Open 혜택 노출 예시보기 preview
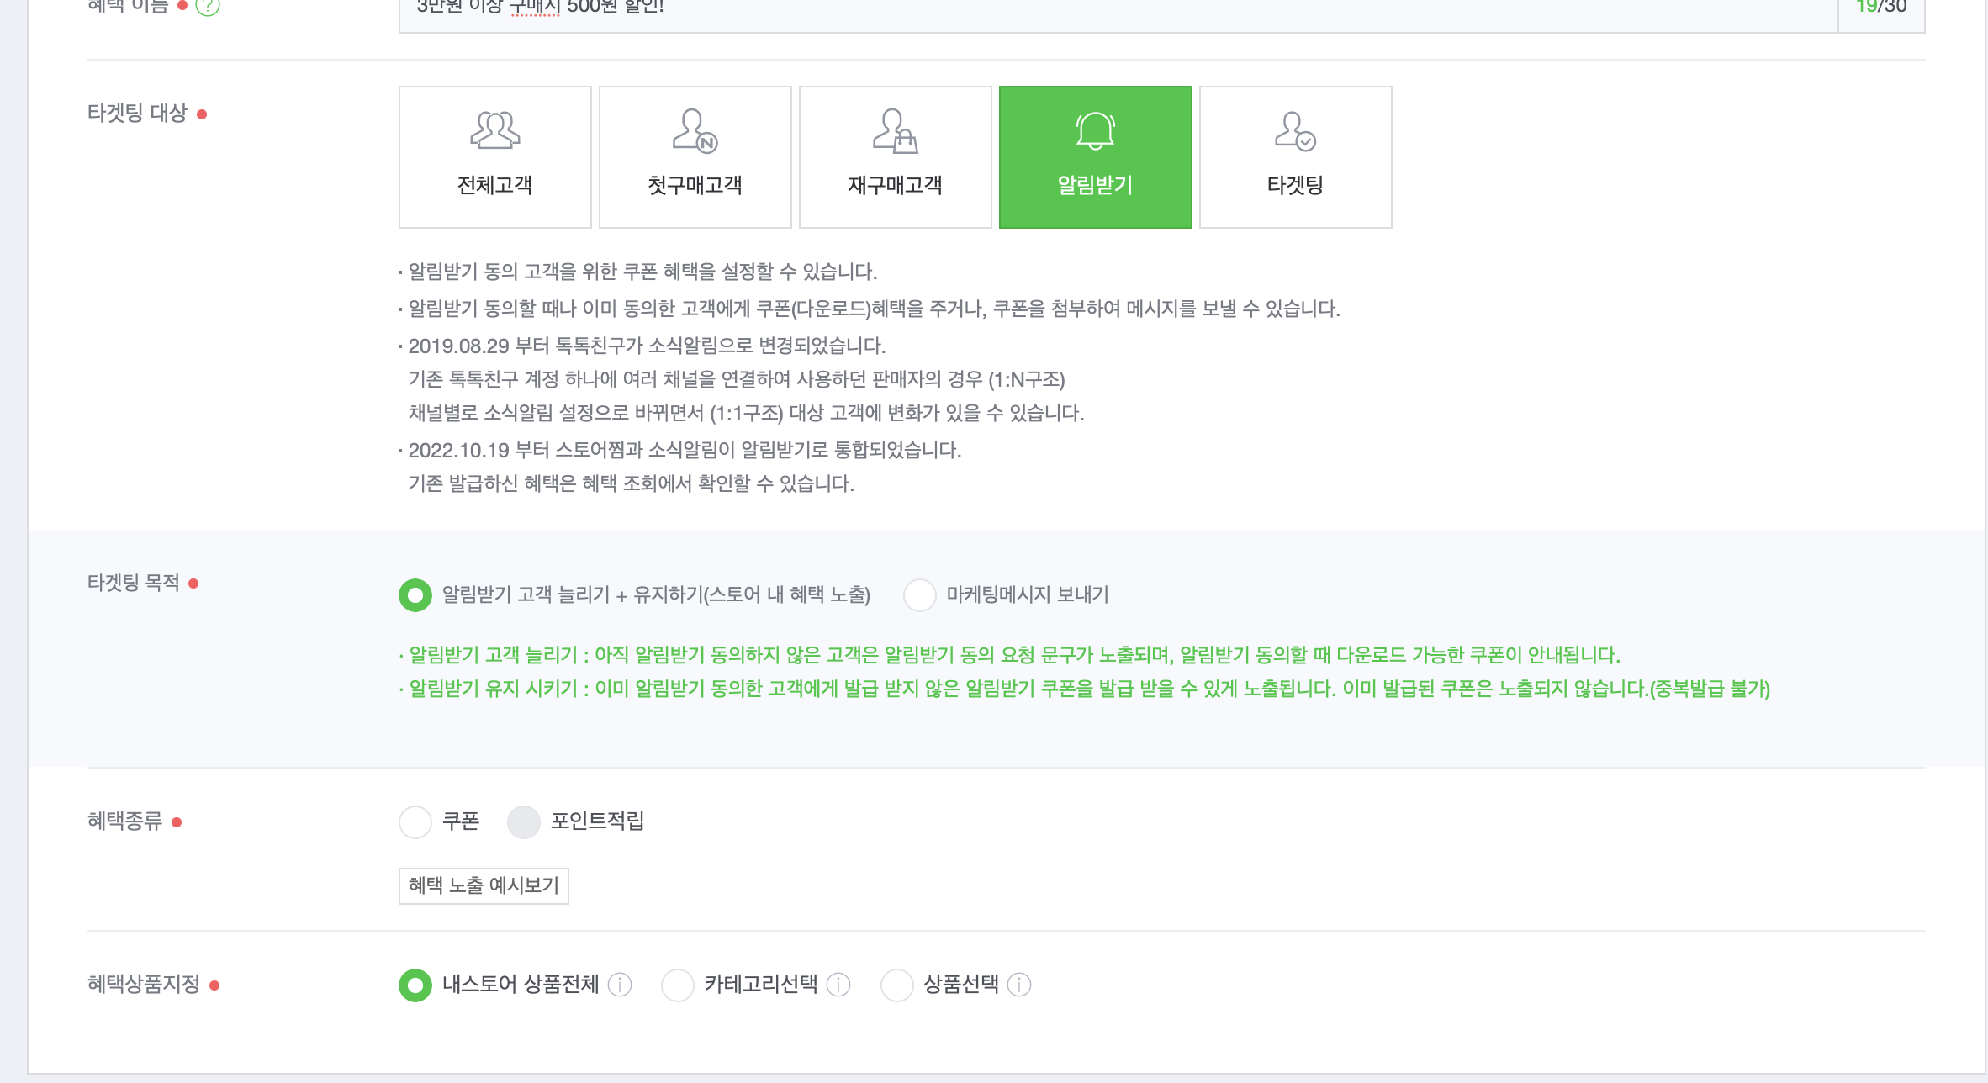 point(484,885)
